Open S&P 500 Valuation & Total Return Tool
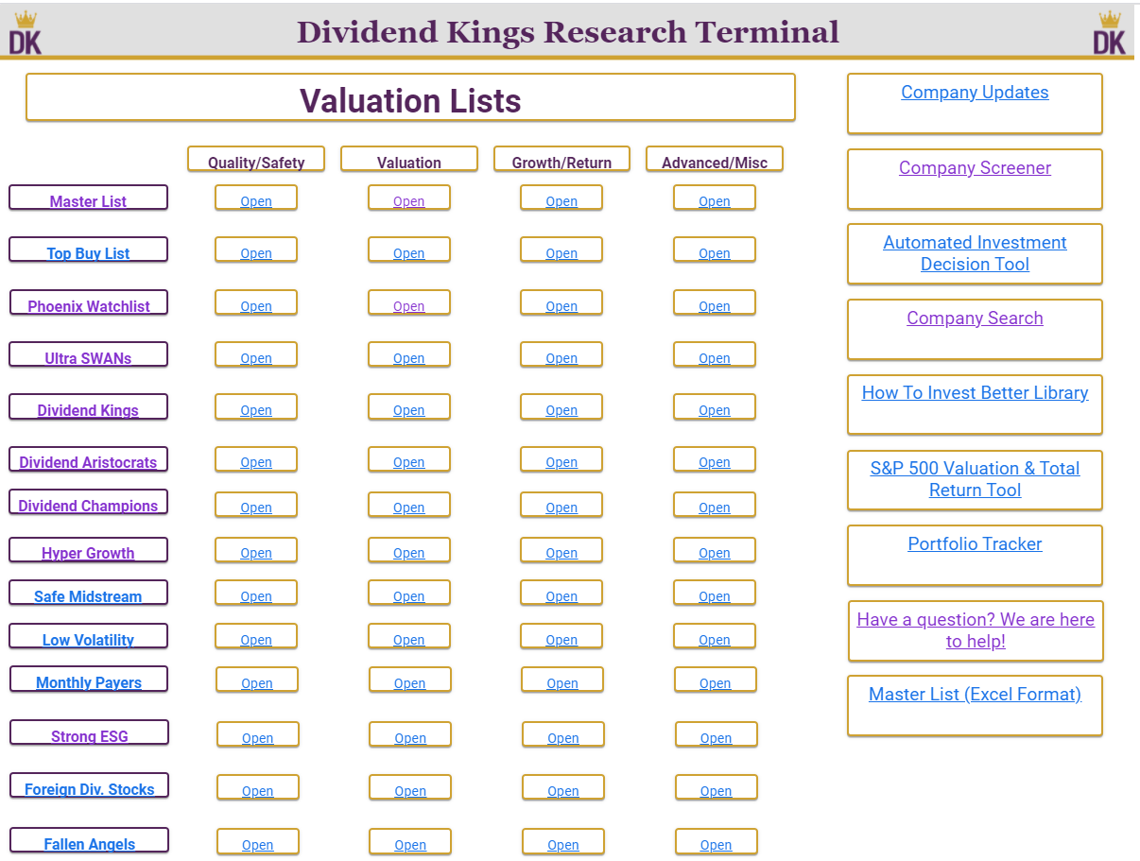 pos(975,479)
